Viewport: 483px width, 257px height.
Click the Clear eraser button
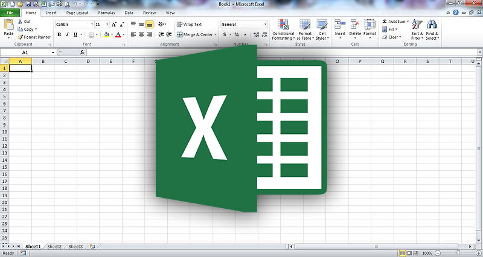tap(391, 37)
